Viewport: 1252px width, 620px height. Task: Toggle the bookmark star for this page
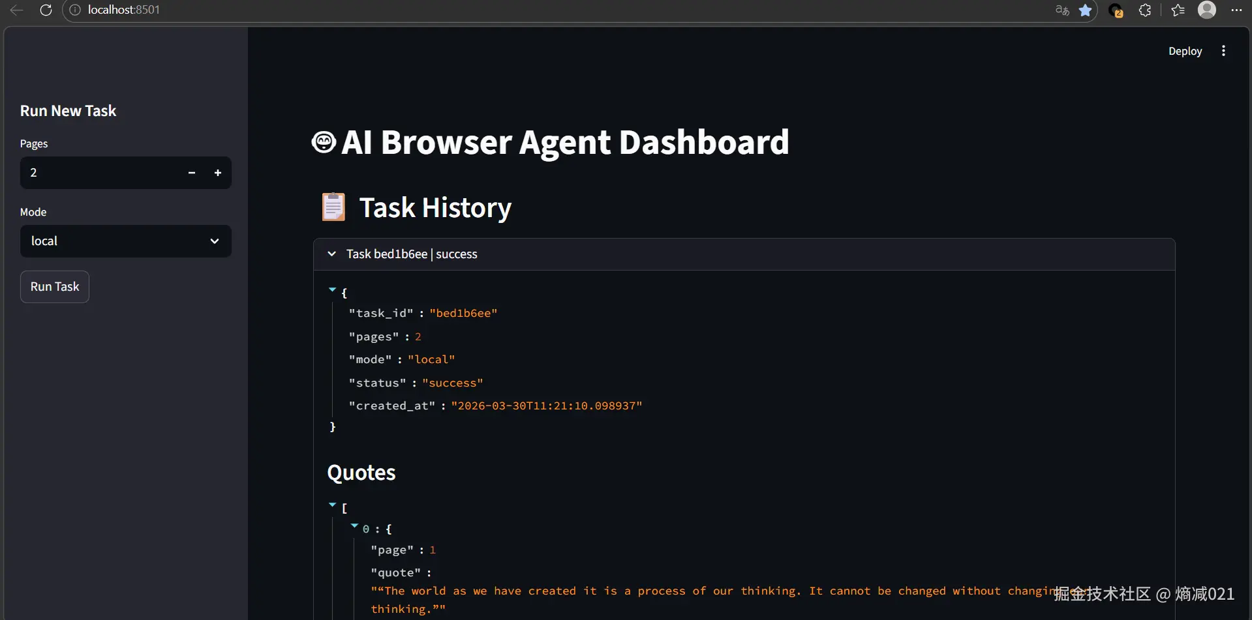click(x=1086, y=10)
